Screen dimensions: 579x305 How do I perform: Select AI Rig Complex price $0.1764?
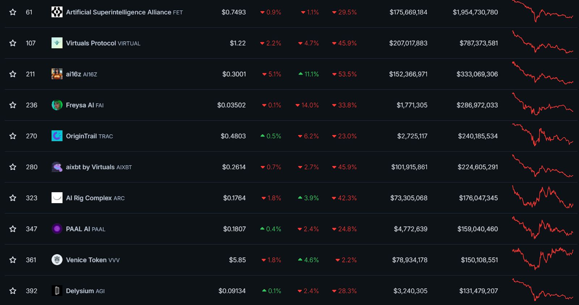(x=234, y=198)
